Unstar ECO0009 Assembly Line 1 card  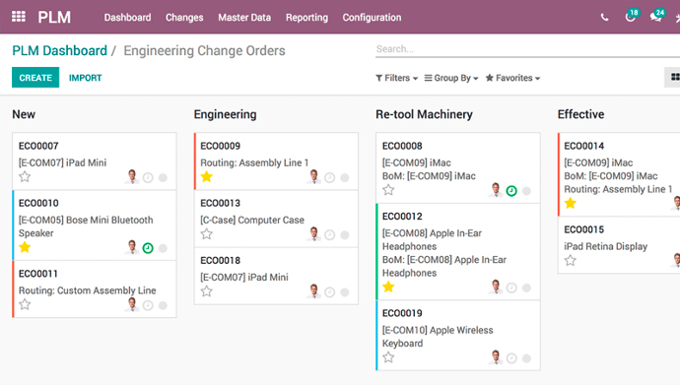[x=206, y=176]
